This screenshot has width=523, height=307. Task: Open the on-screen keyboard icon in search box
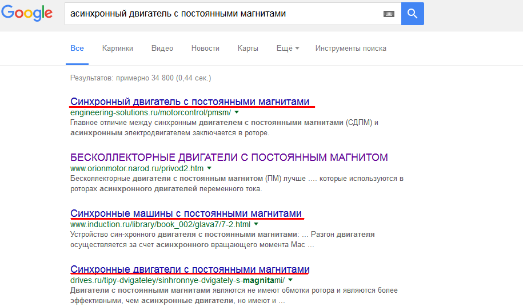point(389,14)
